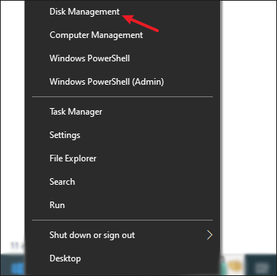Open the Run dialog entry

point(57,205)
